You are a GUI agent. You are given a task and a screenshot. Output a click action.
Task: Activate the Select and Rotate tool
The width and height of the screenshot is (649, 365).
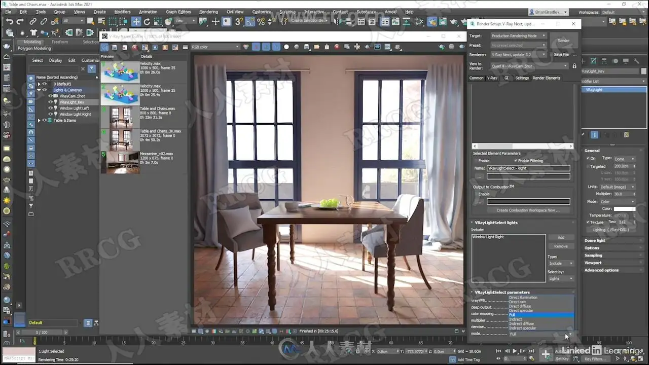[x=147, y=22]
